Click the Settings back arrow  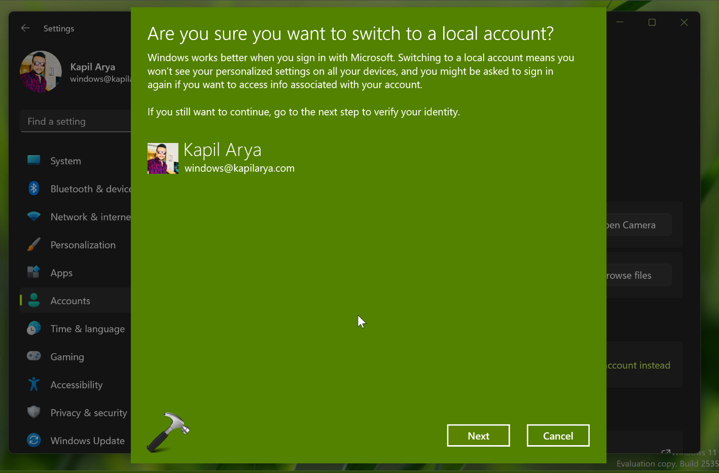coord(25,28)
